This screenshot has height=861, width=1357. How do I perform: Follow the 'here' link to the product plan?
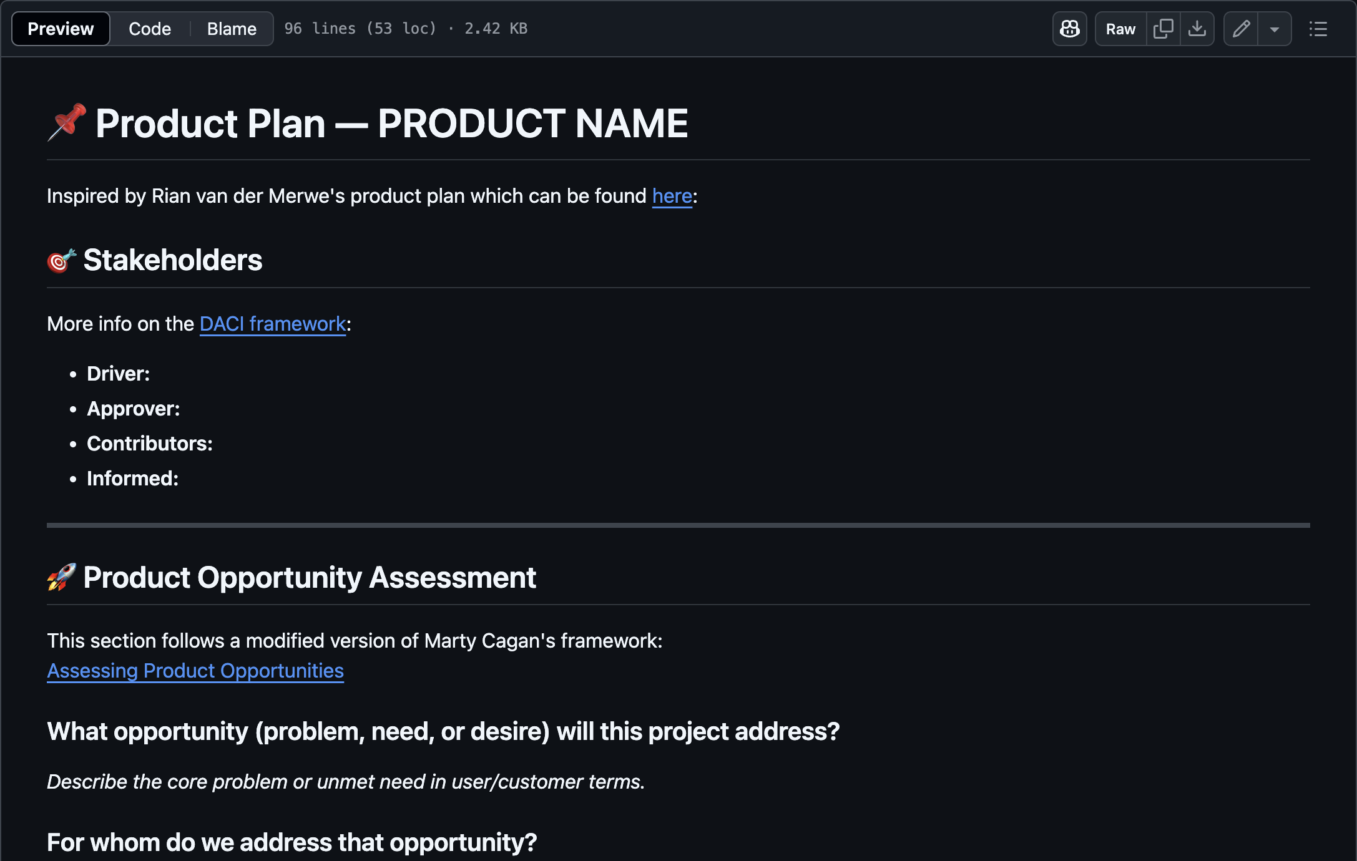[x=672, y=196]
